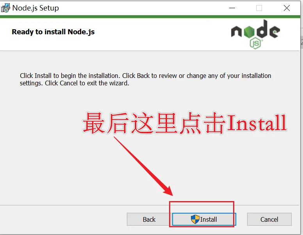Click the Node.js Setup title text
The image size is (303, 235).
(x=36, y=8)
